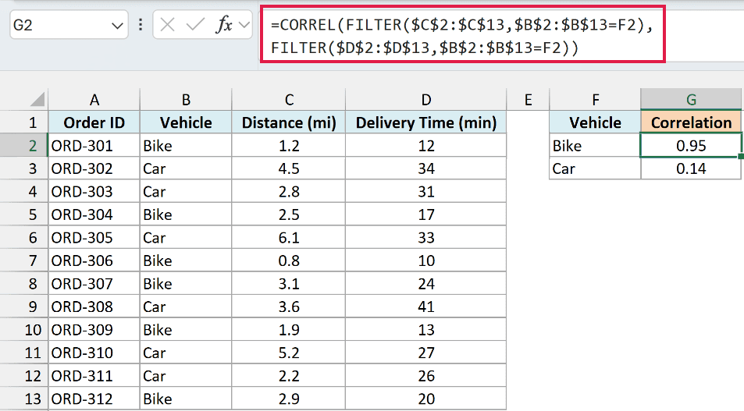The width and height of the screenshot is (744, 411).
Task: Select column A header
Action: click(x=94, y=100)
